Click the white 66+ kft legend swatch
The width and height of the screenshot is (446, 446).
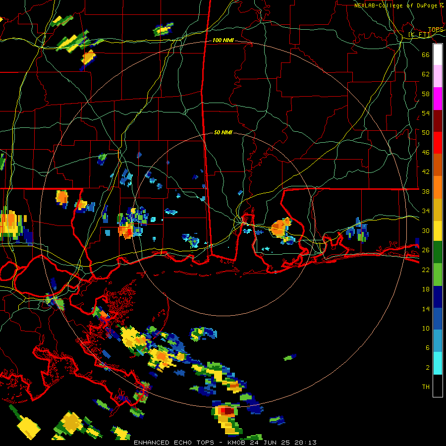tap(438, 55)
